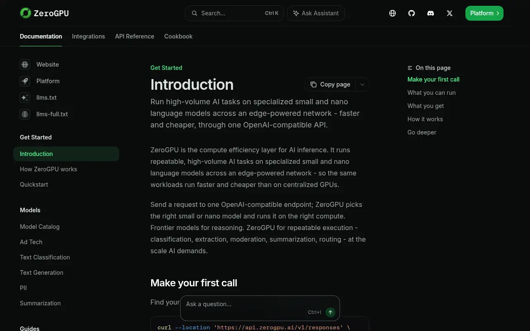
Task: Click the curl --location code line
Action: coord(254,327)
